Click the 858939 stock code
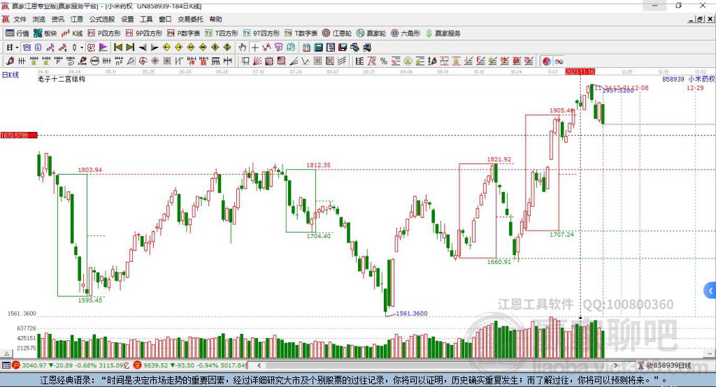The width and height of the screenshot is (716, 387). tap(673, 79)
